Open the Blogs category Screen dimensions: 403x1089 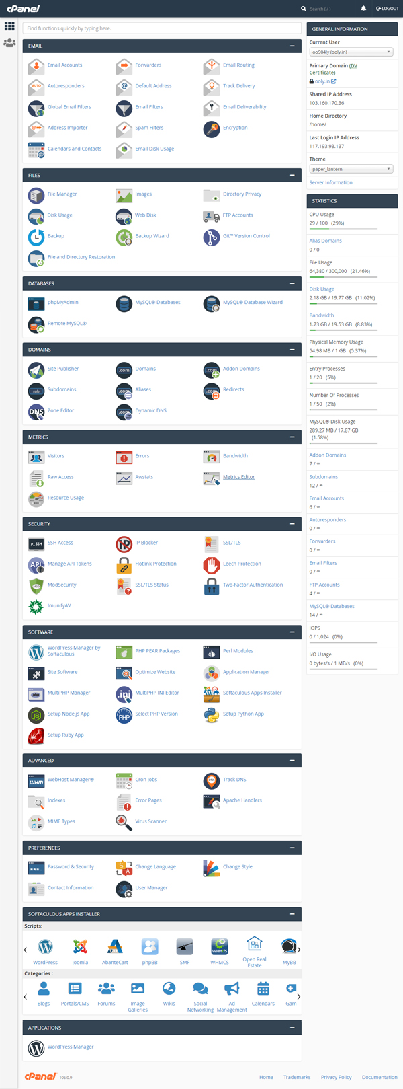click(44, 993)
